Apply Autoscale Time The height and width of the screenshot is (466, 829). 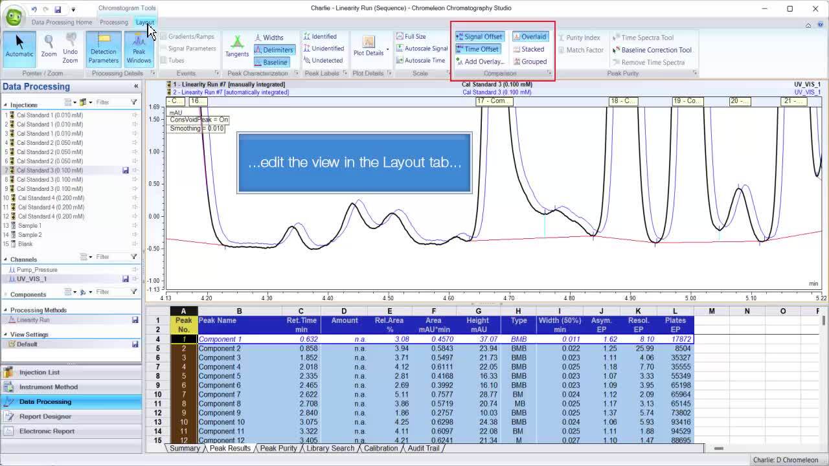(420, 60)
